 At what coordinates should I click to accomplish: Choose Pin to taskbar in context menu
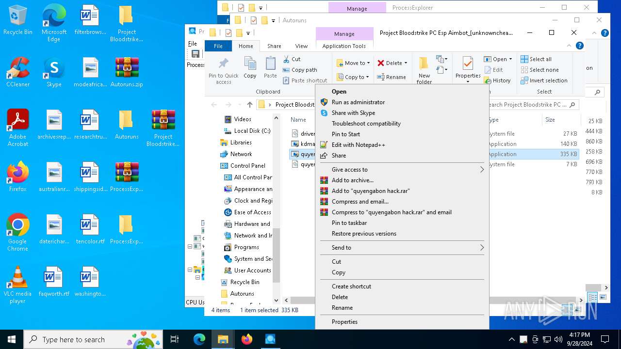(402, 223)
